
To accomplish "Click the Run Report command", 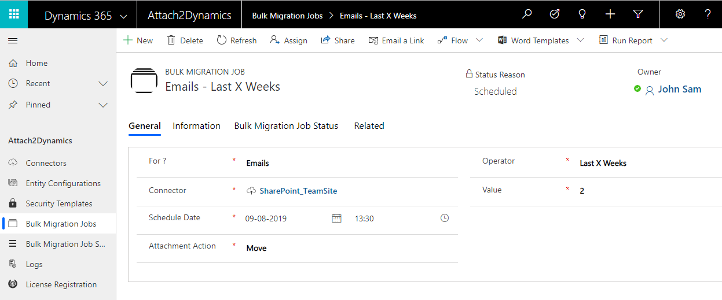I will coord(625,40).
